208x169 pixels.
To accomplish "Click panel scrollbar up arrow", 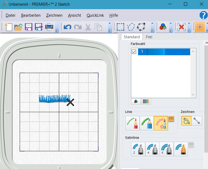I will pos(206,43).
